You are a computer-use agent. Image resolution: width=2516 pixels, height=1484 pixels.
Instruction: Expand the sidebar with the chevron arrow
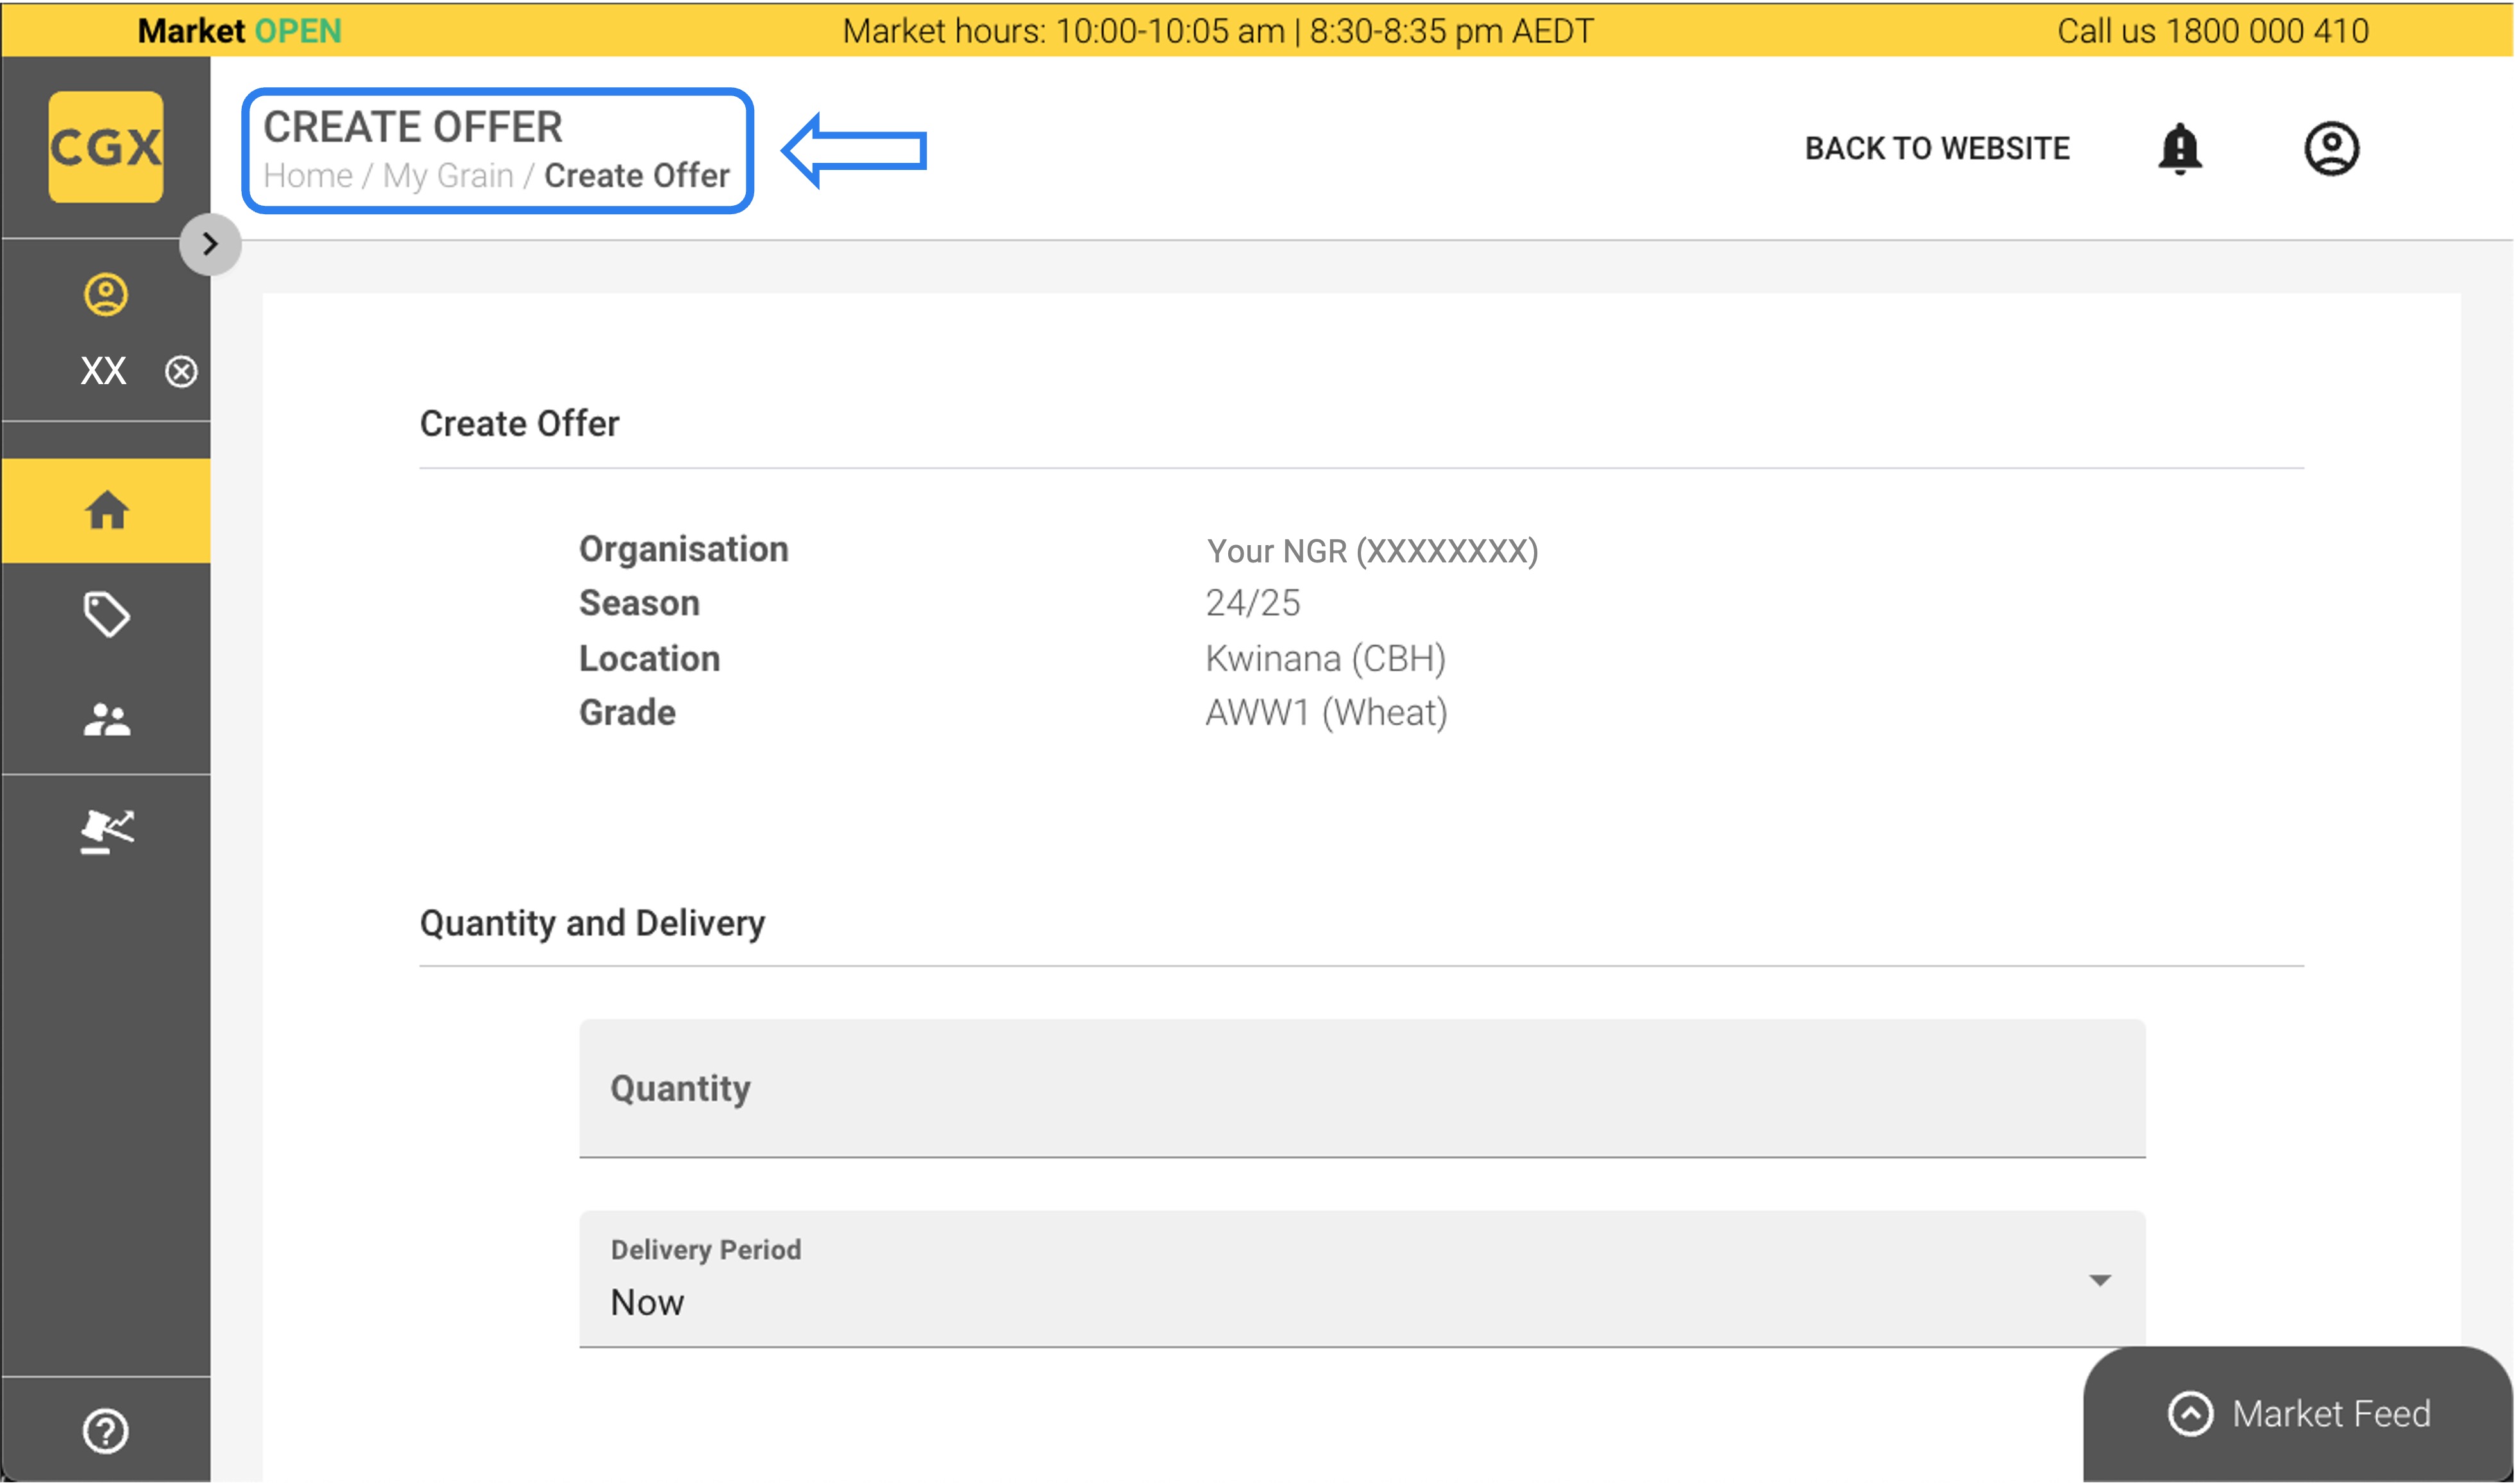pos(210,244)
